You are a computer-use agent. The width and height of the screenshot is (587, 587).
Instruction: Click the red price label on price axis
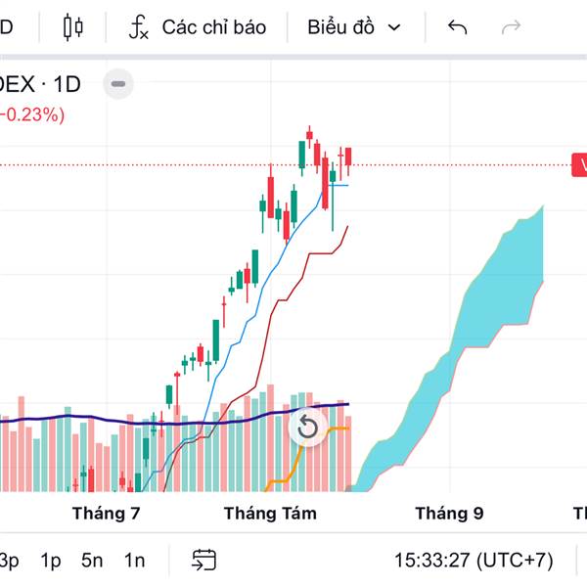[579, 164]
